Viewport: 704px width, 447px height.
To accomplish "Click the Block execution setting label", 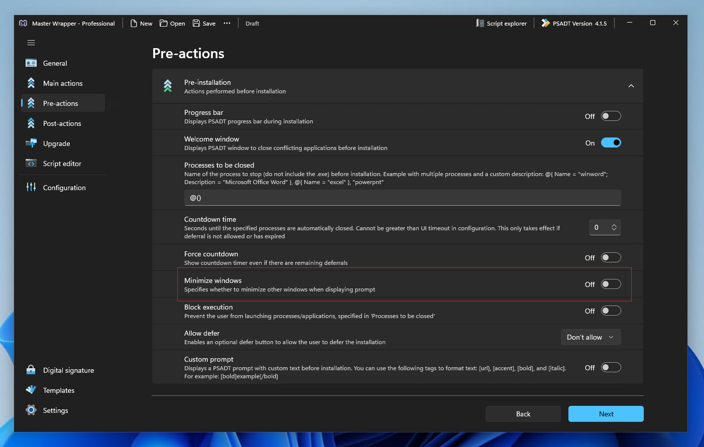I will 208,307.
